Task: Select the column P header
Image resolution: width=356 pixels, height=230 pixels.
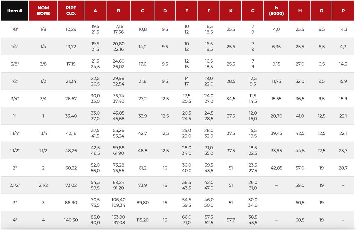Action: click(343, 11)
